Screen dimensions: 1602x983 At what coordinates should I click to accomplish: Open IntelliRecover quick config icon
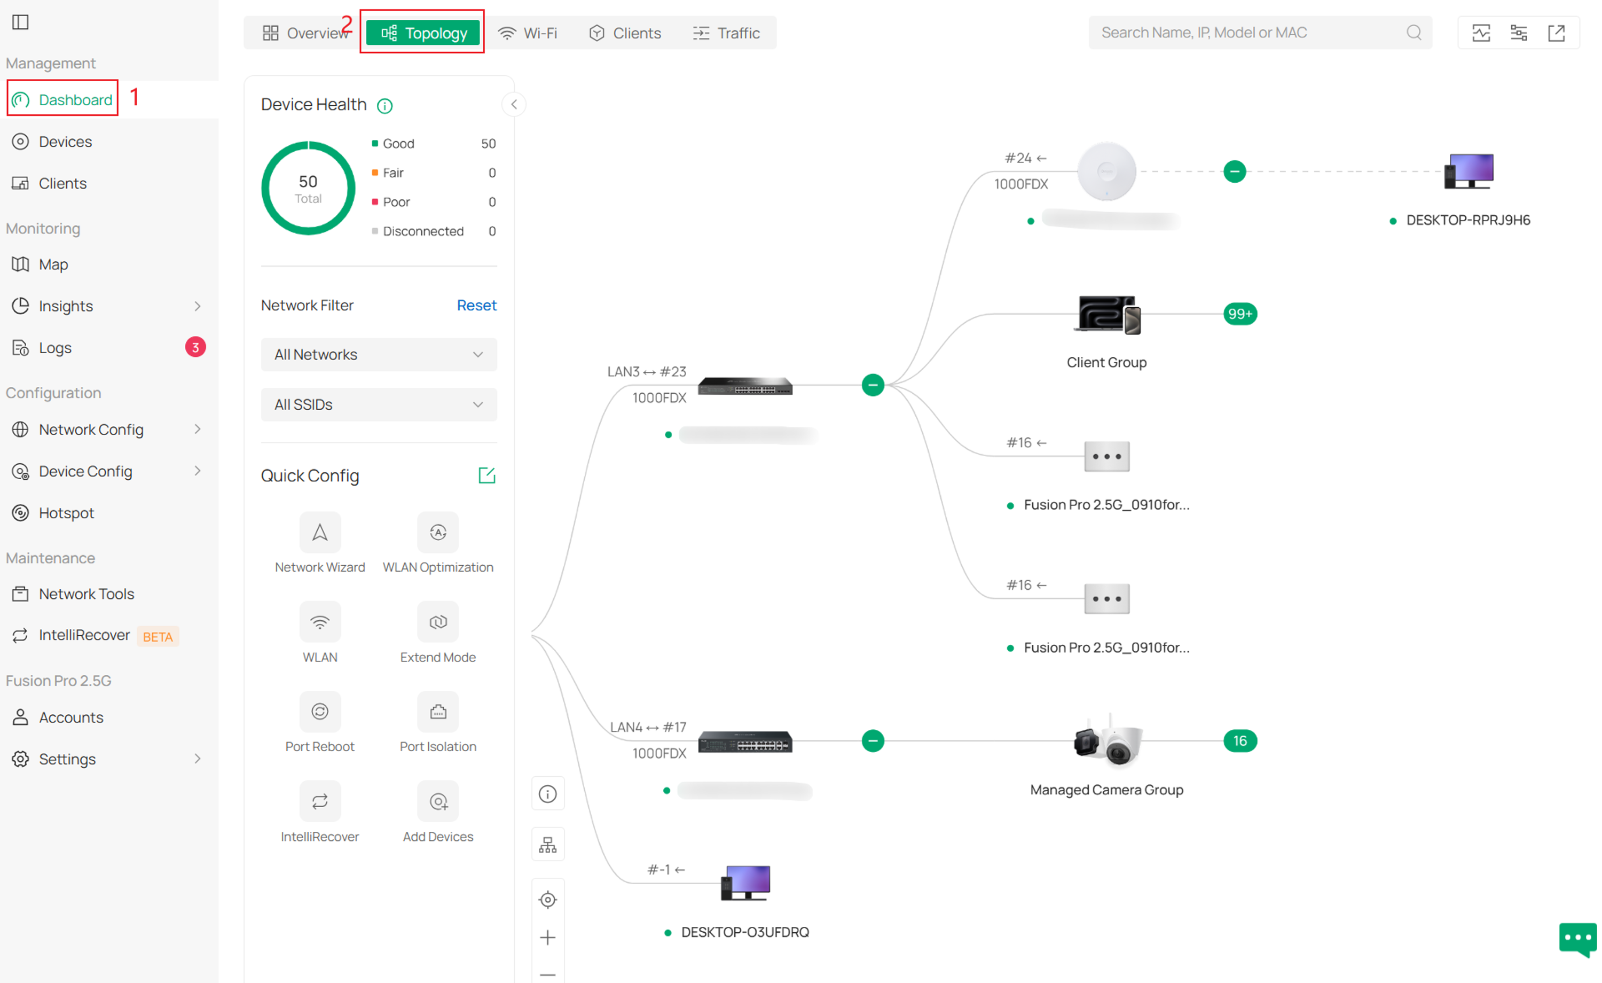(x=320, y=801)
